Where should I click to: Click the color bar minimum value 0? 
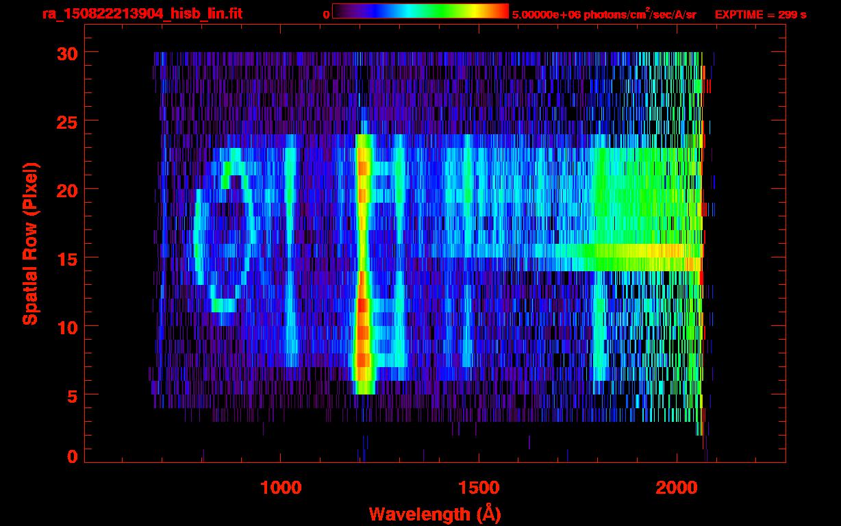coord(326,14)
